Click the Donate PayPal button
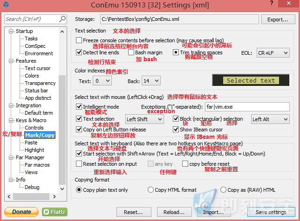 (x=21, y=212)
